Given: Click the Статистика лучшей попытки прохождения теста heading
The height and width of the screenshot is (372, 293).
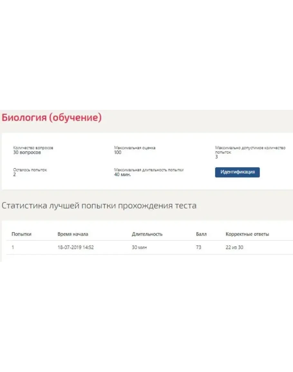Looking at the screenshot, I should click(x=99, y=205).
